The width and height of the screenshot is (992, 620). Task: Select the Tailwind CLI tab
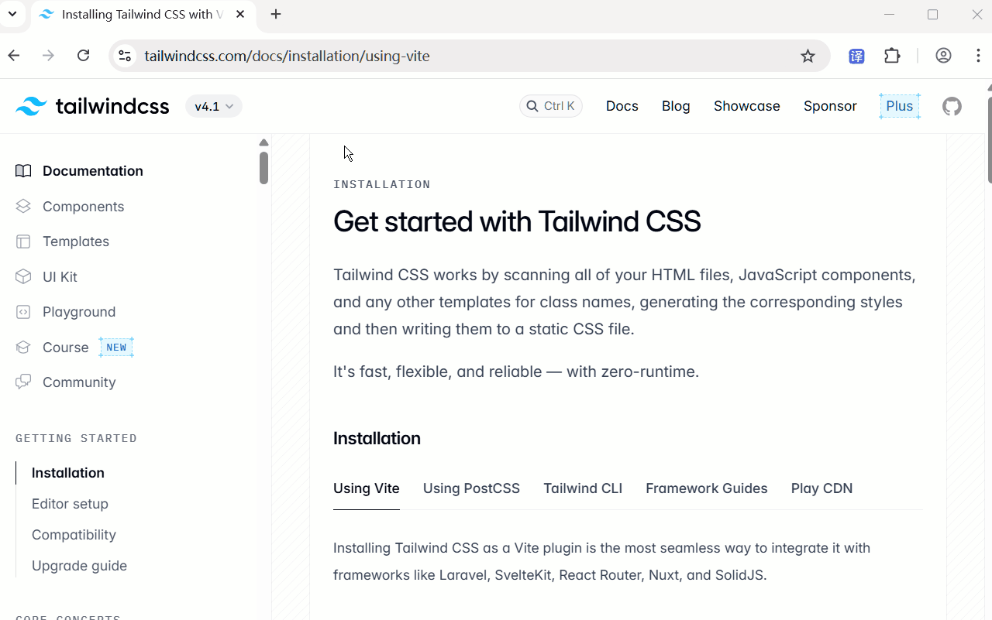pos(583,488)
